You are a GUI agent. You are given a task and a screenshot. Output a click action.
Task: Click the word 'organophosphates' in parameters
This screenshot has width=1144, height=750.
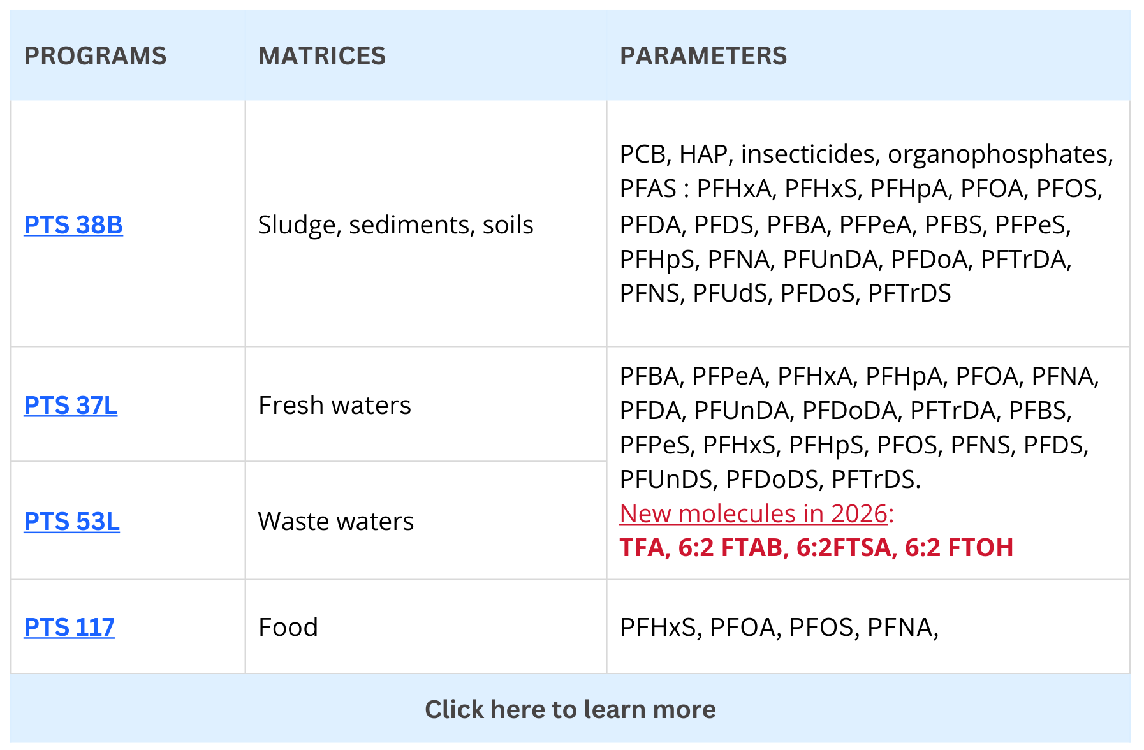point(1000,154)
